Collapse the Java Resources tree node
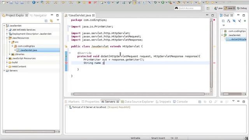The image size is (249, 140). (x=7, y=38)
